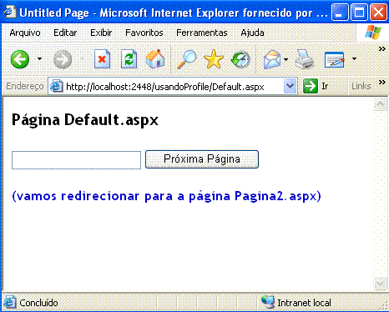This screenshot has width=389, height=312.
Task: Minimize the Internet Explorer window
Action: 340,13
